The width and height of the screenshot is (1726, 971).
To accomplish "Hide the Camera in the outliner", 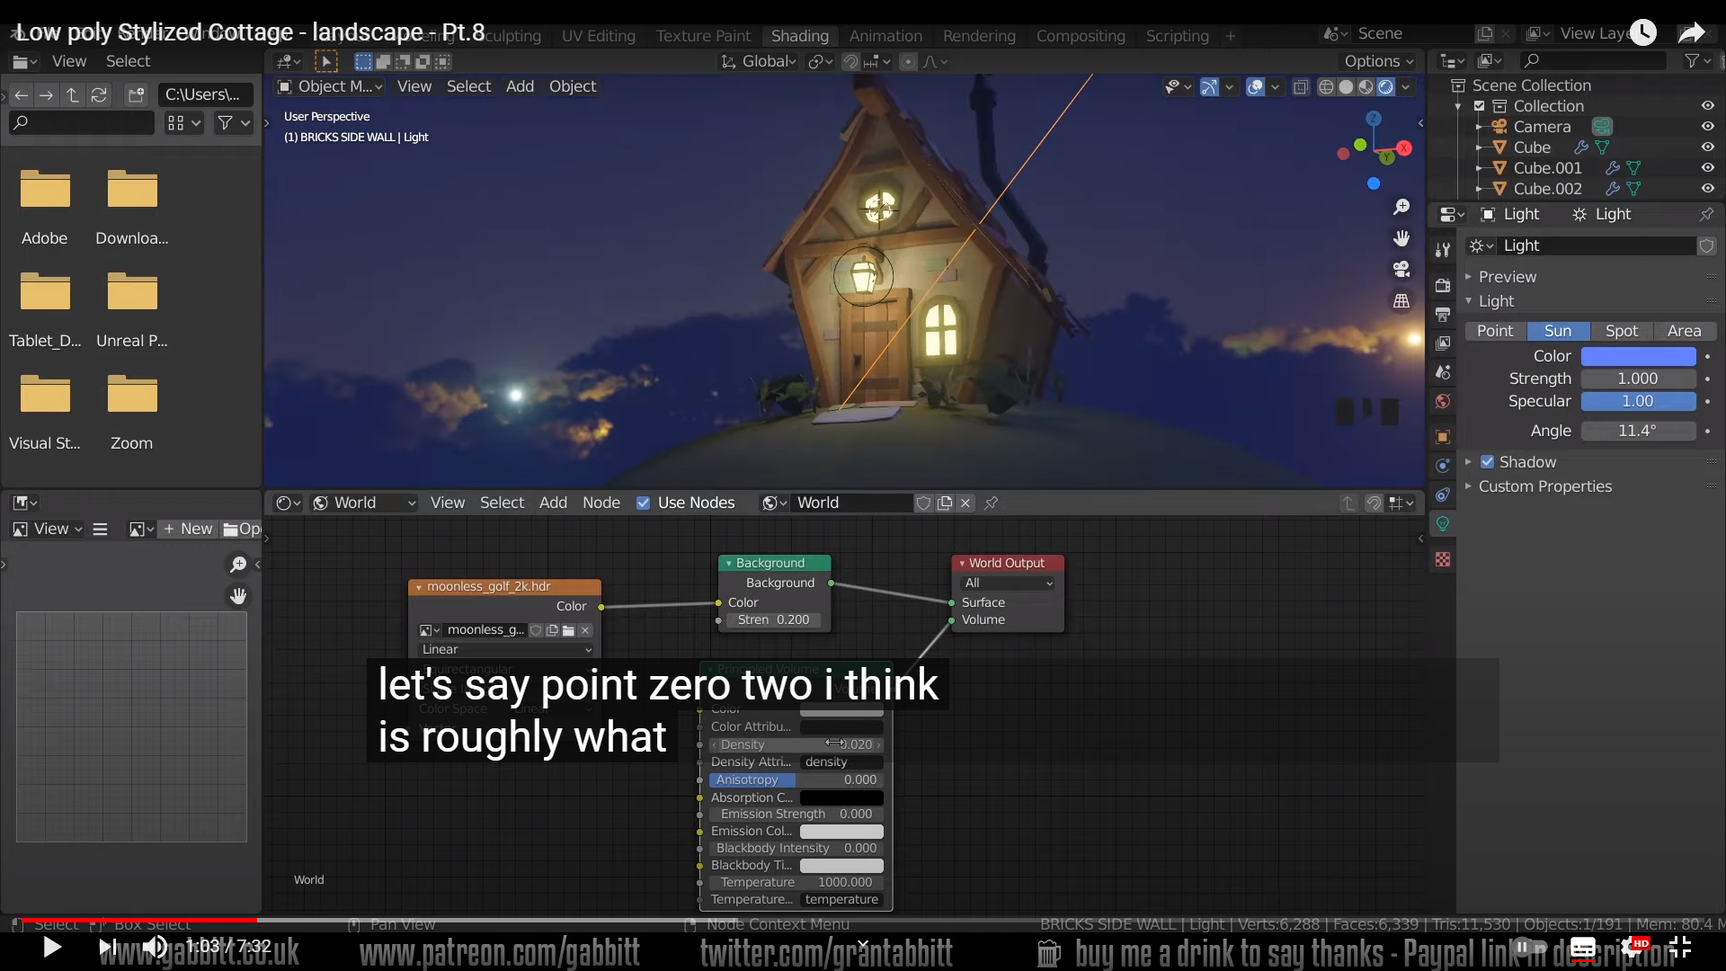I will point(1707,127).
